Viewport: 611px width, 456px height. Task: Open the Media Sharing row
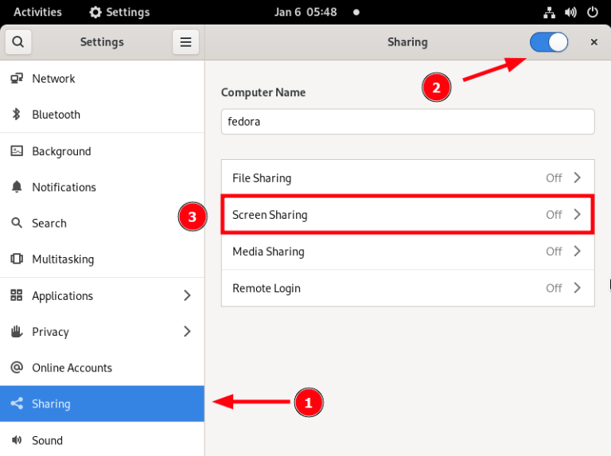[x=407, y=251]
